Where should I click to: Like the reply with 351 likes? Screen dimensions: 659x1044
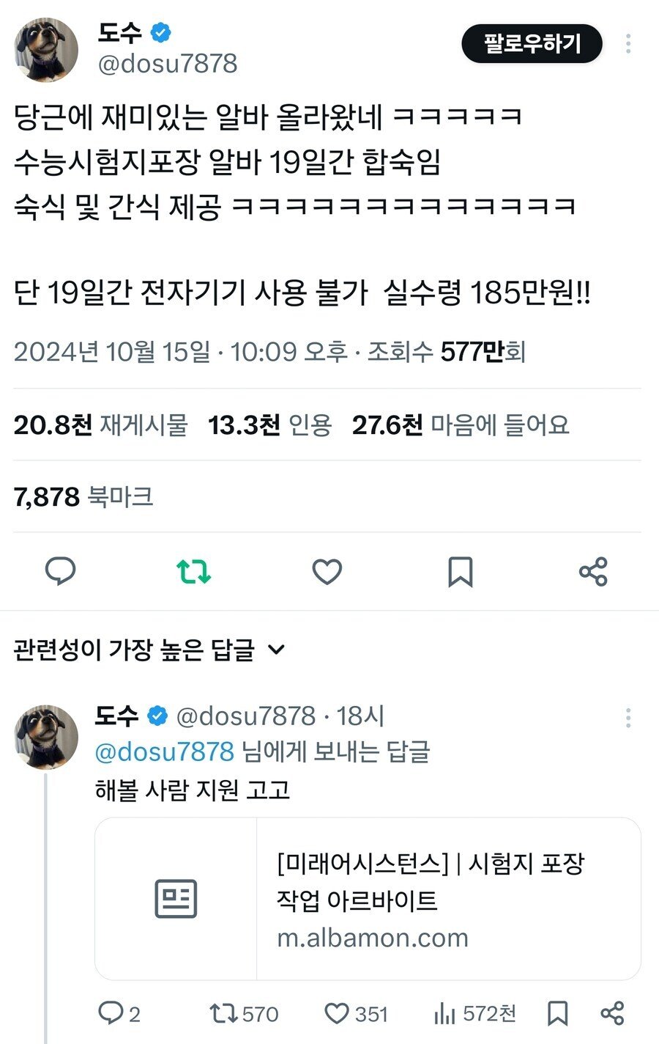(337, 1013)
